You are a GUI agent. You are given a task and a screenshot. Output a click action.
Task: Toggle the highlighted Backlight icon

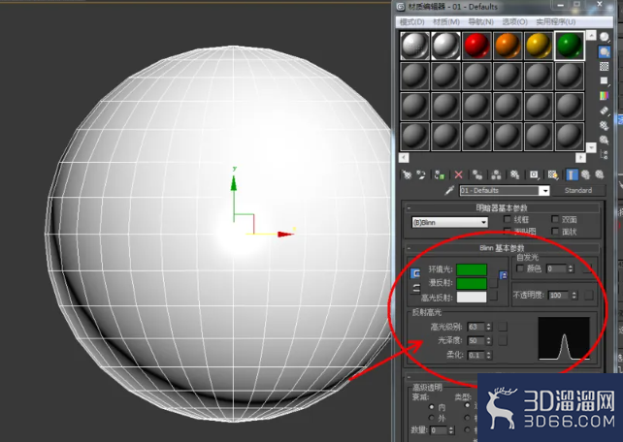605,51
